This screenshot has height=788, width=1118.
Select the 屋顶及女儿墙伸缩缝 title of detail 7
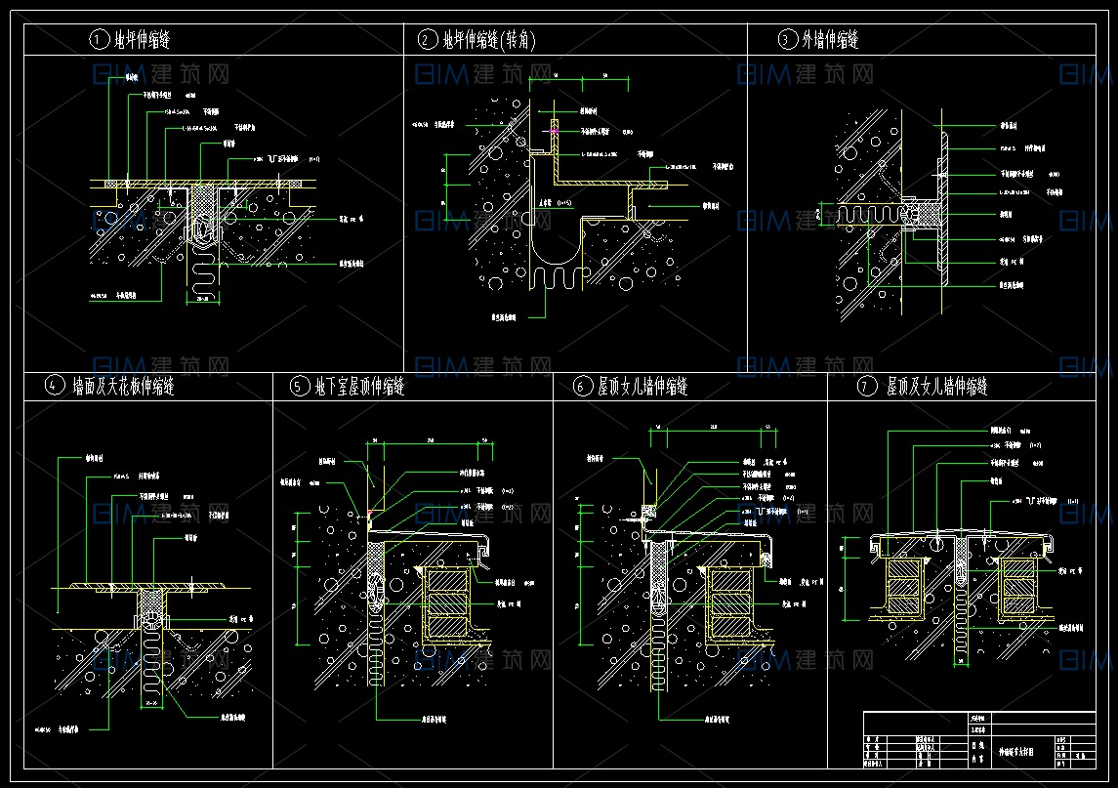pyautogui.click(x=936, y=387)
